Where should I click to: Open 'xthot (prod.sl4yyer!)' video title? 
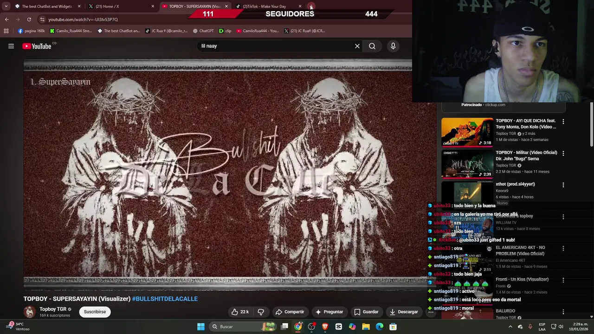click(515, 184)
